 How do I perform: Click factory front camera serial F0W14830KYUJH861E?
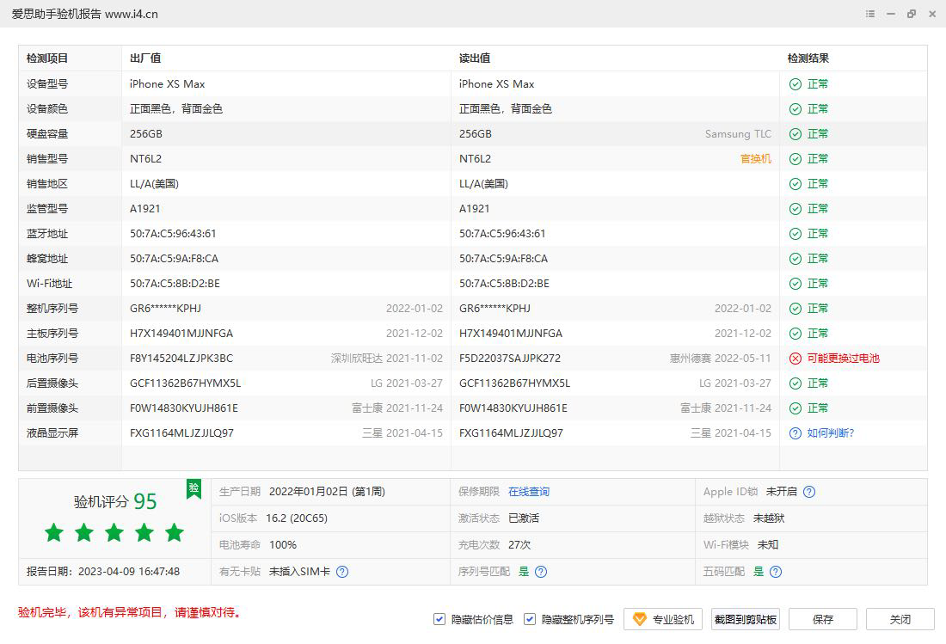(x=184, y=408)
